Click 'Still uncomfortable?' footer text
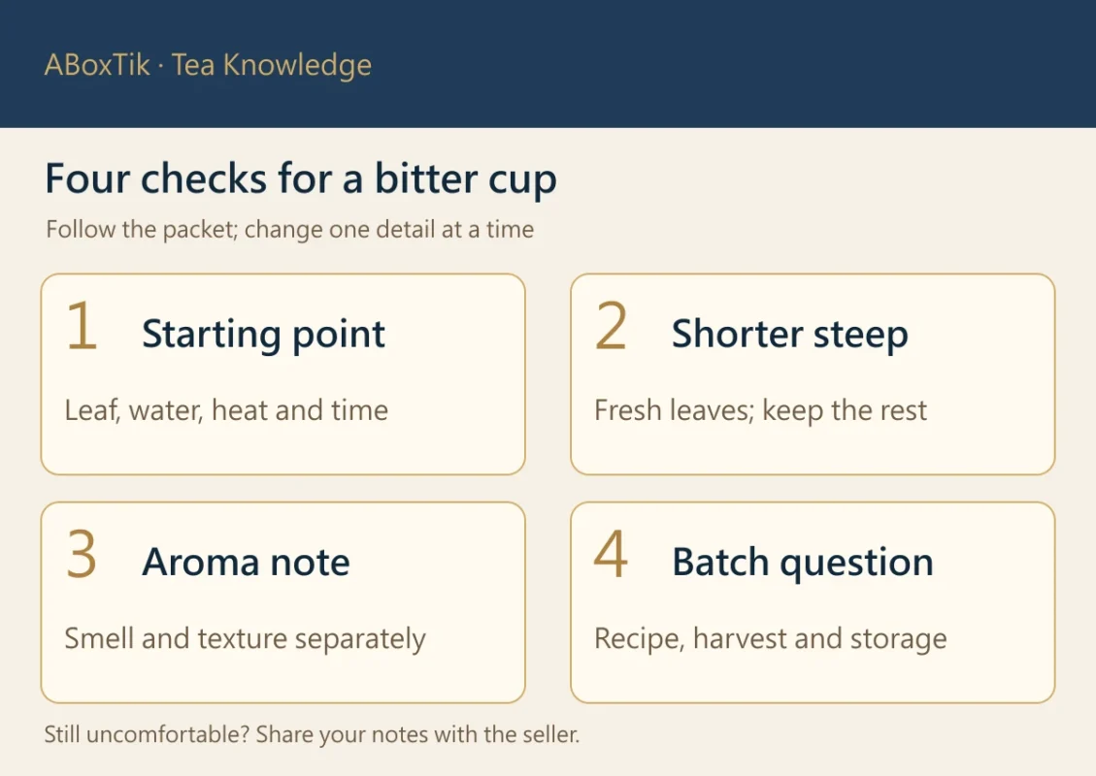 [147, 735]
